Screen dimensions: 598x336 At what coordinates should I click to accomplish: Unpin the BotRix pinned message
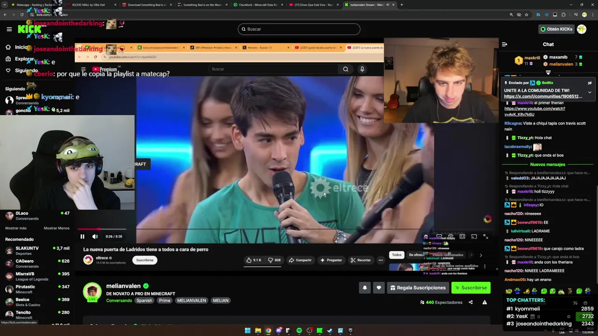coord(590,83)
